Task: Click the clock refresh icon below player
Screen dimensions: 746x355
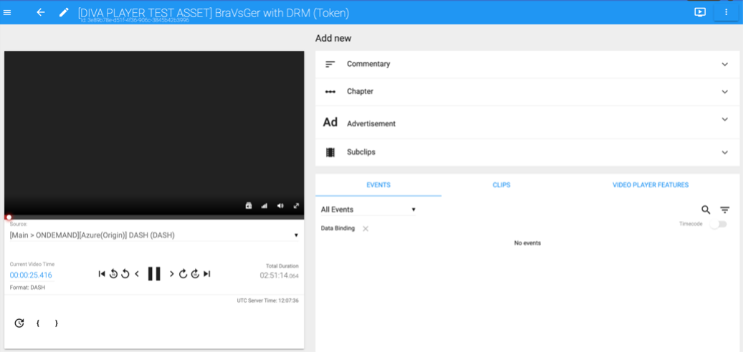Action: tap(19, 323)
